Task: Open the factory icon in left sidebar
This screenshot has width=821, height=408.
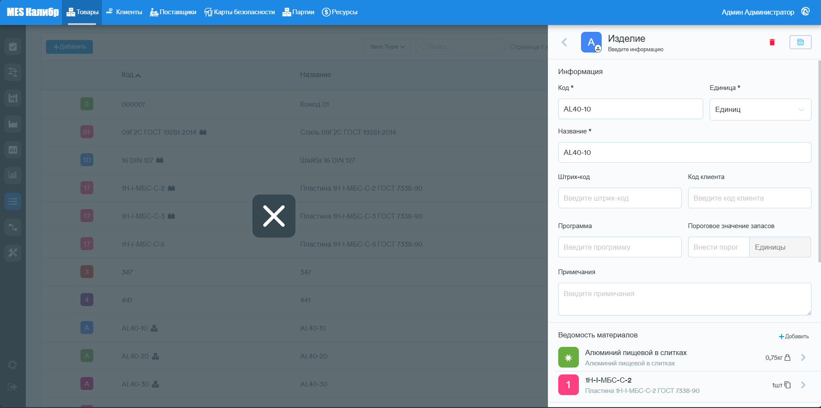Action: click(13, 124)
